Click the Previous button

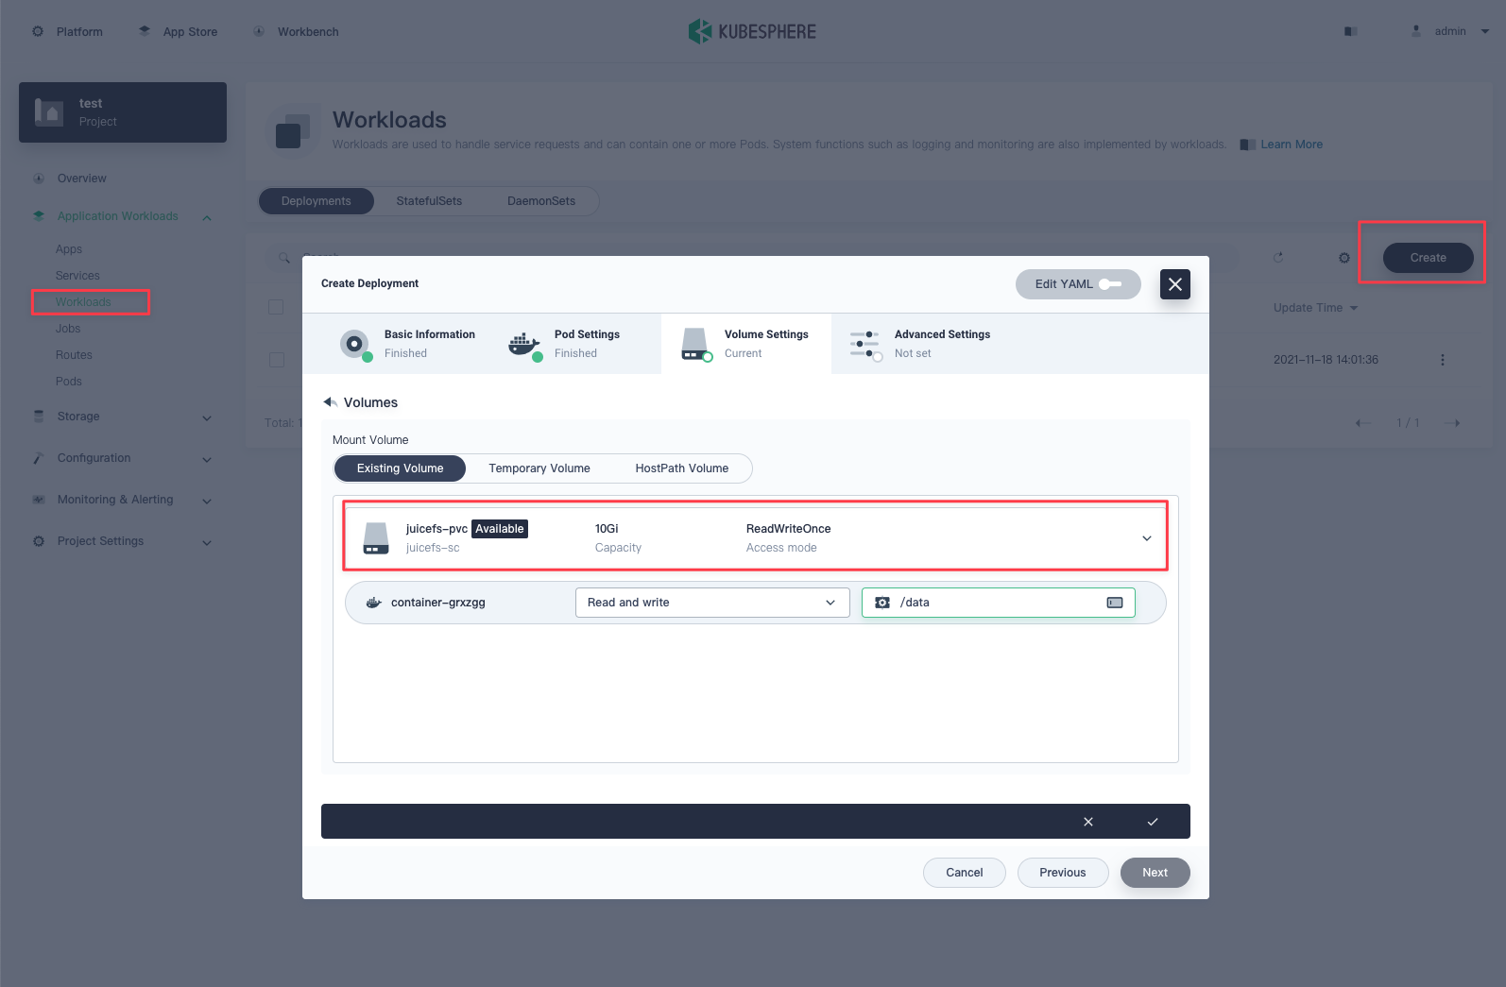point(1062,873)
